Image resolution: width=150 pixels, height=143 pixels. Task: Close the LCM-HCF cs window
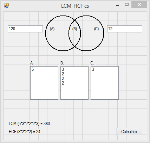(x=139, y=5)
